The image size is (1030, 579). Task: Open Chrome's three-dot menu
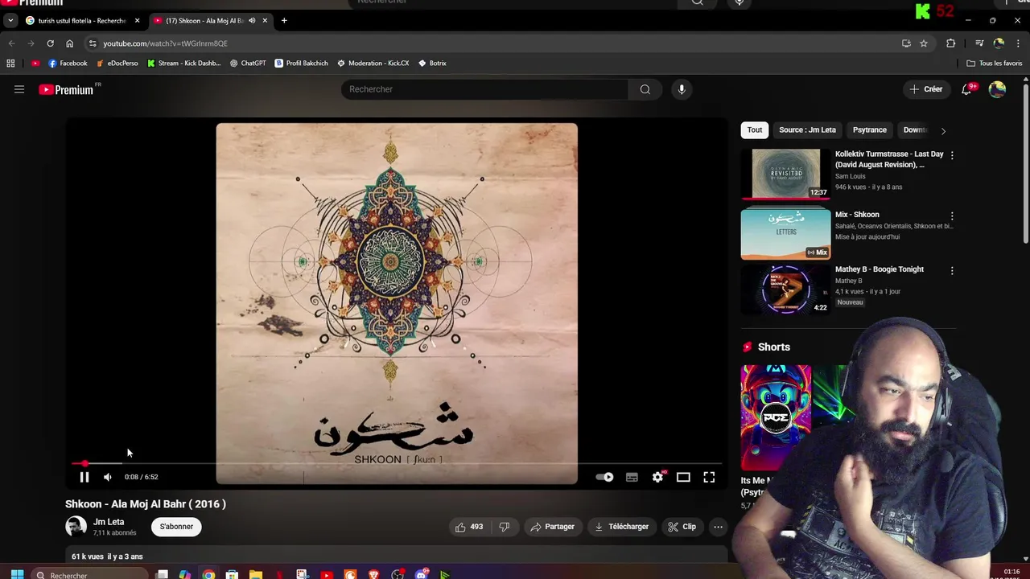[x=1019, y=43]
